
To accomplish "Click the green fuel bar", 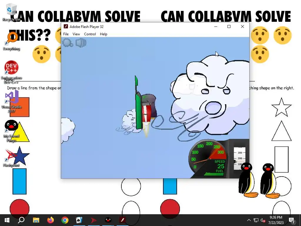I will [214, 174].
